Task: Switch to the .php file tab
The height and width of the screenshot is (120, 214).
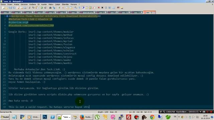Action: point(88,12)
